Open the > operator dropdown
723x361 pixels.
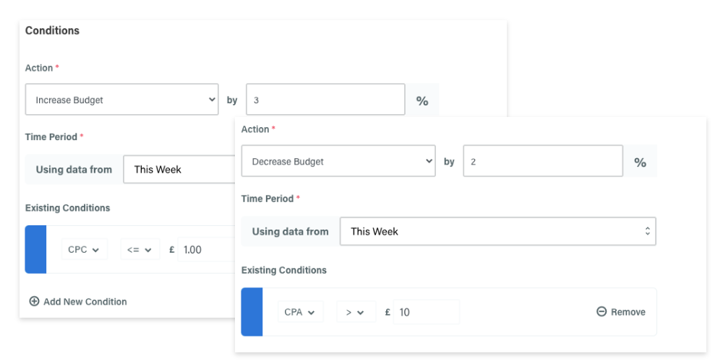(x=356, y=312)
